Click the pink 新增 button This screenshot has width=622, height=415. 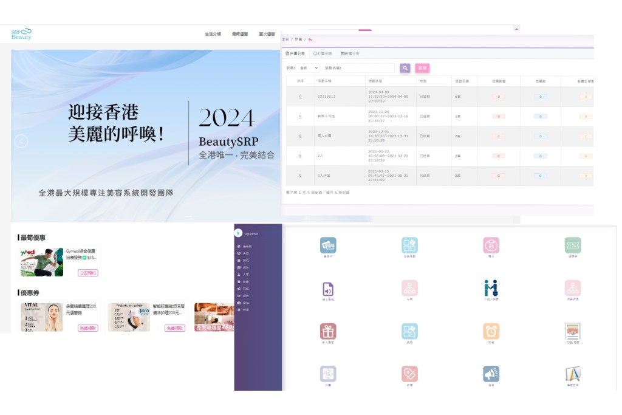[x=422, y=68]
